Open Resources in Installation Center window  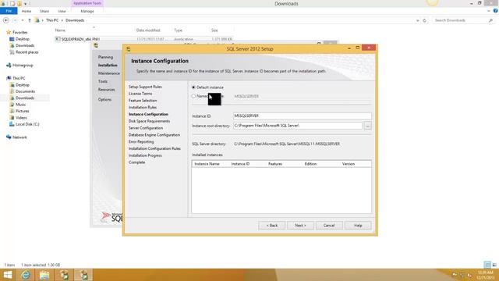click(106, 90)
